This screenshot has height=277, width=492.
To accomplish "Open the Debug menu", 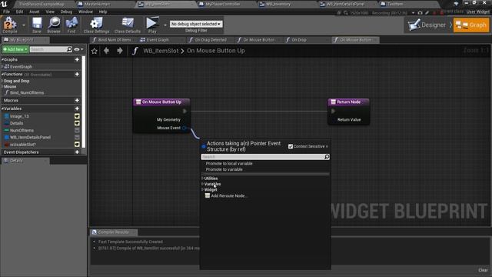I will (x=66, y=12).
